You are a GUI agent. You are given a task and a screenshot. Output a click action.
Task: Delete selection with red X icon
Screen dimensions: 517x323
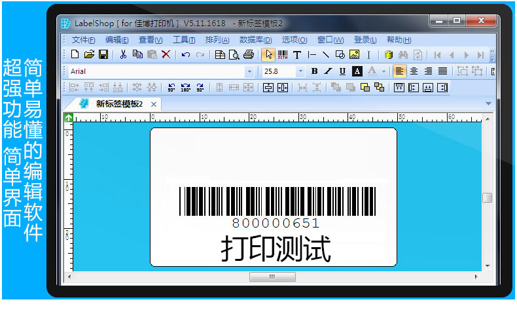pos(166,54)
